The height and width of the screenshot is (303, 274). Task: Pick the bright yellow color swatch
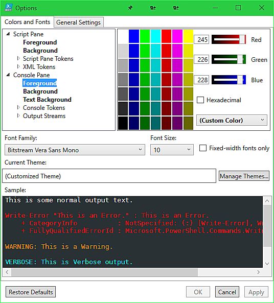point(188,36)
